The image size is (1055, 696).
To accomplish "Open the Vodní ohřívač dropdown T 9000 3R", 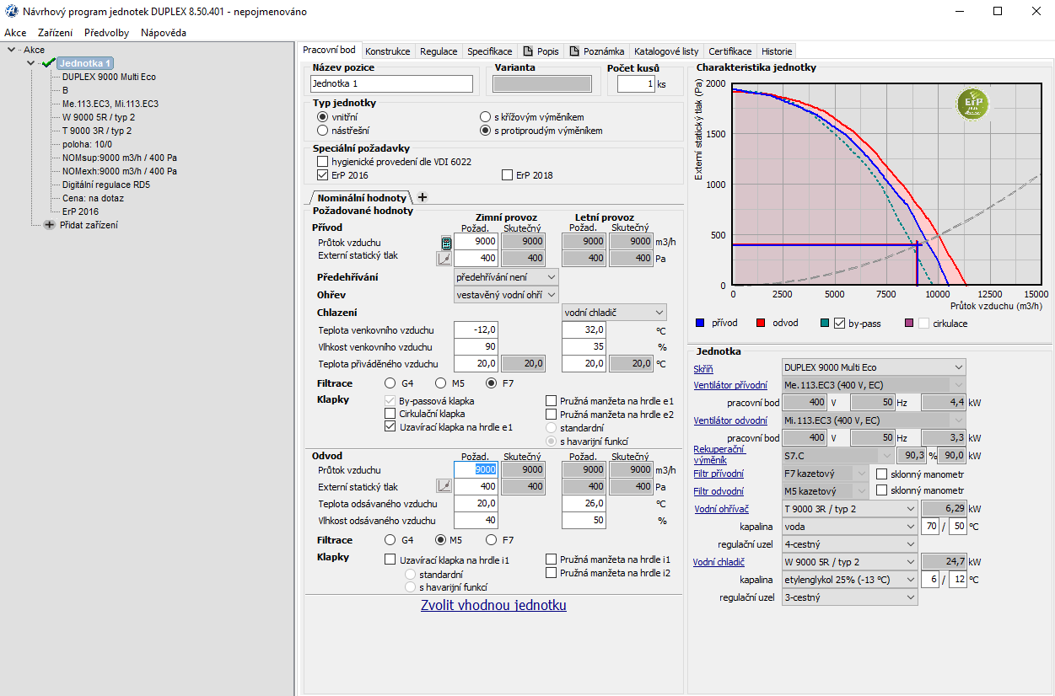I will (848, 509).
